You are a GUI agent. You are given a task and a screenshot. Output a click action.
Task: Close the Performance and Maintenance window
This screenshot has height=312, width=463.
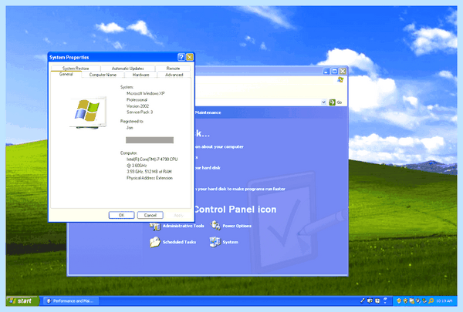pos(343,71)
